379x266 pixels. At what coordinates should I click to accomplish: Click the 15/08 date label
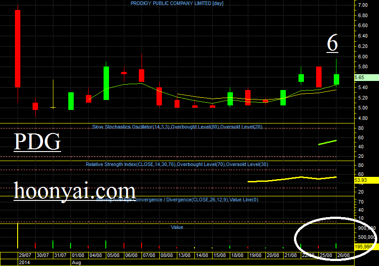[x=220, y=255]
